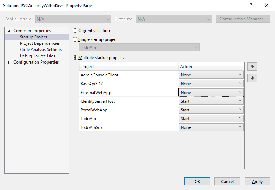Click the Cancel button
The height and width of the screenshot is (190, 275).
click(x=227, y=181)
